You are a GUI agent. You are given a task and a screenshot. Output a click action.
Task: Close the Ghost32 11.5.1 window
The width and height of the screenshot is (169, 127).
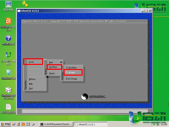pyautogui.click(x=150, y=11)
